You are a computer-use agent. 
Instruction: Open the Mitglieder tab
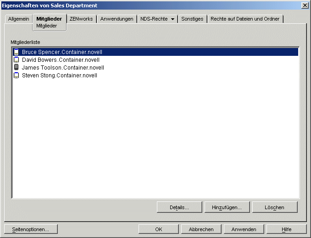(49, 19)
